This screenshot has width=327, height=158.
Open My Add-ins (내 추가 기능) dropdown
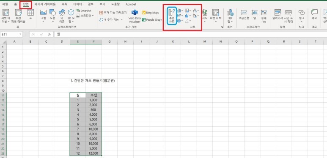tap(111, 19)
